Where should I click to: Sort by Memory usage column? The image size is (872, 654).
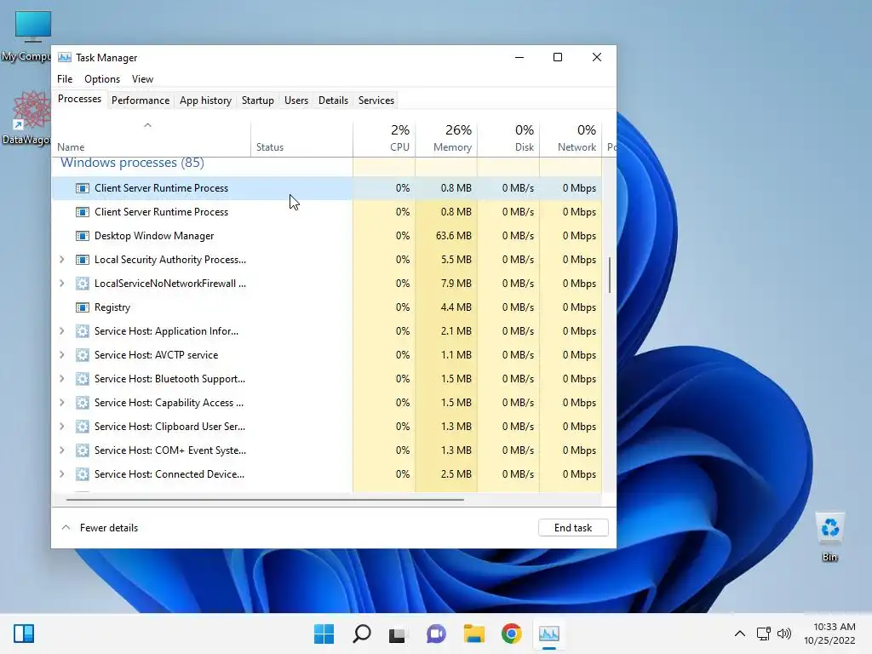446,138
